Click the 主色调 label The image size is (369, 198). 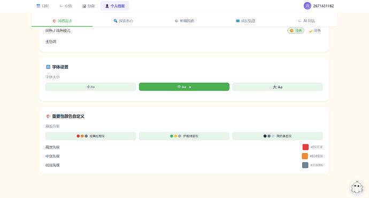51,42
